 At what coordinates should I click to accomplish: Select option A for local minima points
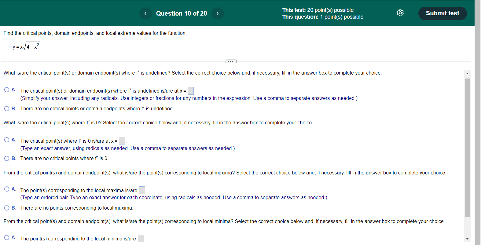7,238
